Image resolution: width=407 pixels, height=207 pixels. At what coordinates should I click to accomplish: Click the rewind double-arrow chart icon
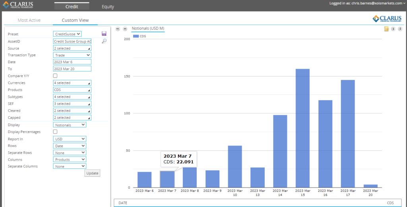[118, 29]
